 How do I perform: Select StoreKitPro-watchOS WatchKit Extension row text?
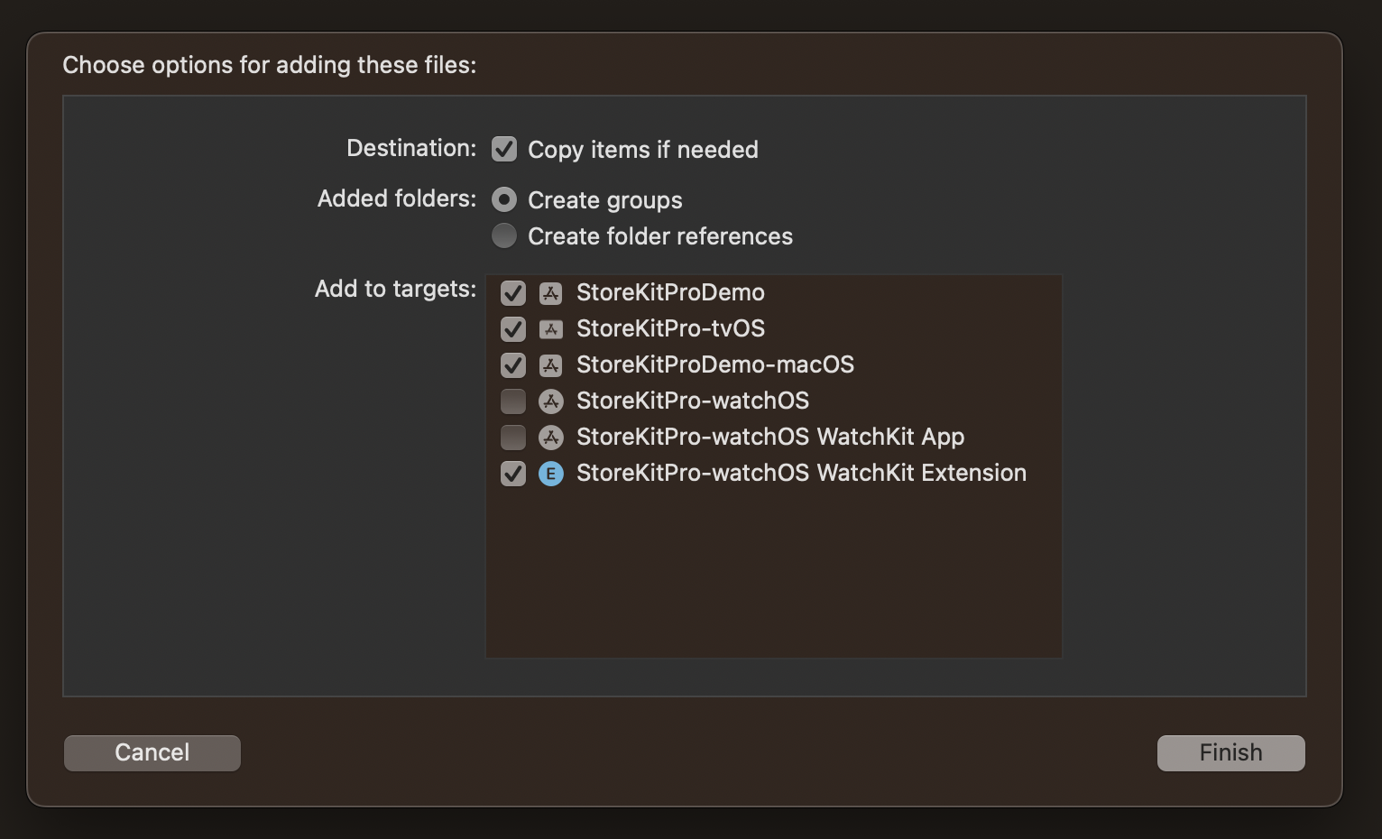[801, 473]
